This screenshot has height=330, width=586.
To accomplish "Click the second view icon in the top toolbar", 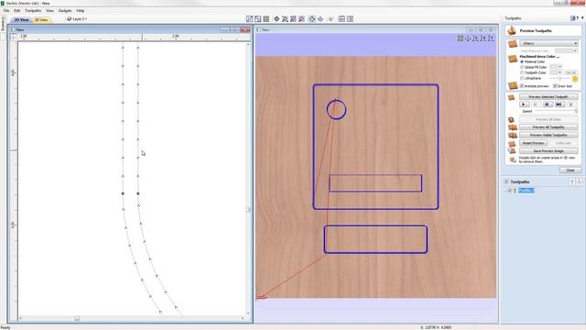I will pyautogui.click(x=258, y=18).
